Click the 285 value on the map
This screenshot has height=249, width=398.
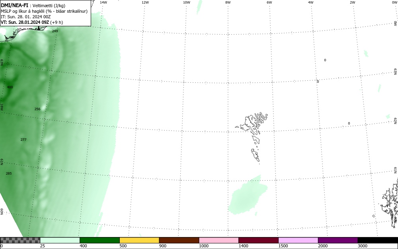coord(9,173)
